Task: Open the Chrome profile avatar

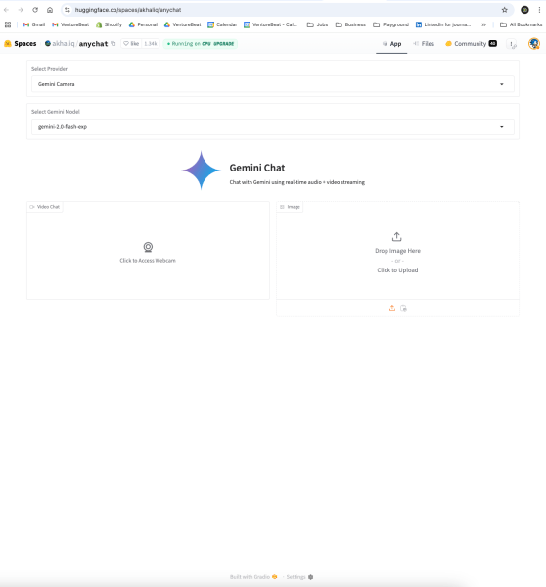Action: [x=524, y=10]
